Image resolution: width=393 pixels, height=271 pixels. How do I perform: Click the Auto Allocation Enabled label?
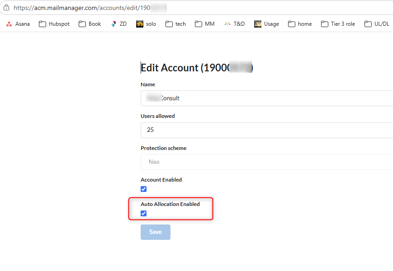pyautogui.click(x=170, y=204)
